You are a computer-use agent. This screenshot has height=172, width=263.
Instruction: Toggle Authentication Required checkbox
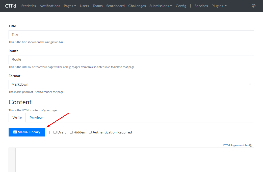pyautogui.click(x=90, y=132)
